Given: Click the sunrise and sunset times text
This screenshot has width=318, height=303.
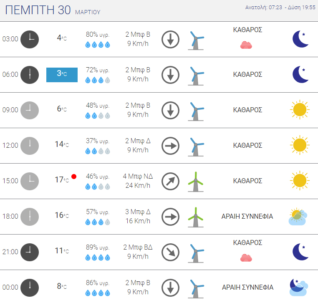Looking at the screenshot, I should tap(280, 8).
